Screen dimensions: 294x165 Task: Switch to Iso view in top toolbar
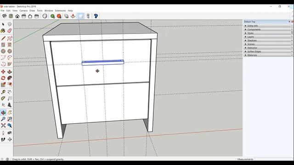pyautogui.click(x=5, y=16)
